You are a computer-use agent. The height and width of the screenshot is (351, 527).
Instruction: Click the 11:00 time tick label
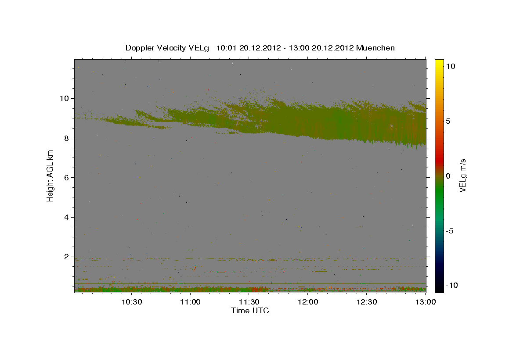click(190, 302)
